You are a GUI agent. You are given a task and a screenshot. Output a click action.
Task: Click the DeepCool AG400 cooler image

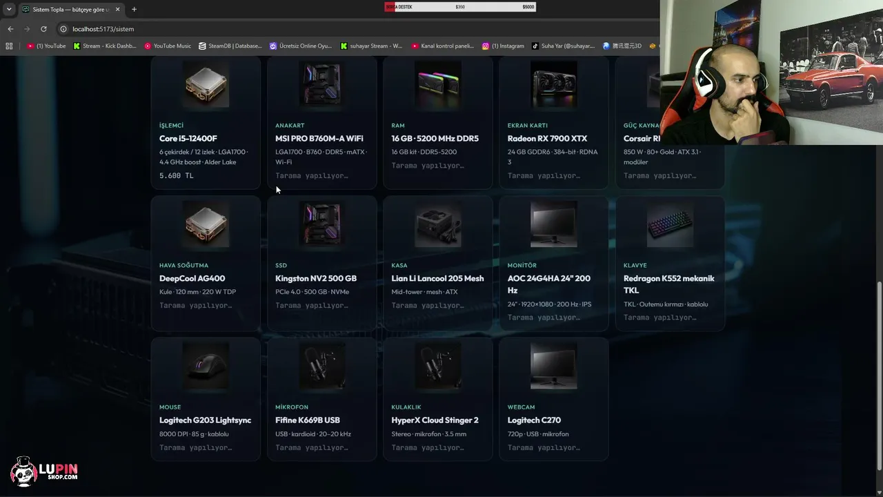click(x=206, y=224)
